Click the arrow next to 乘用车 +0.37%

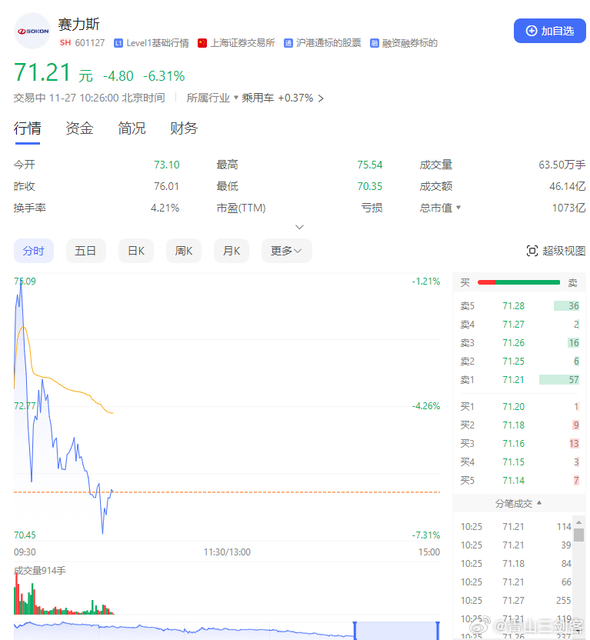[321, 98]
